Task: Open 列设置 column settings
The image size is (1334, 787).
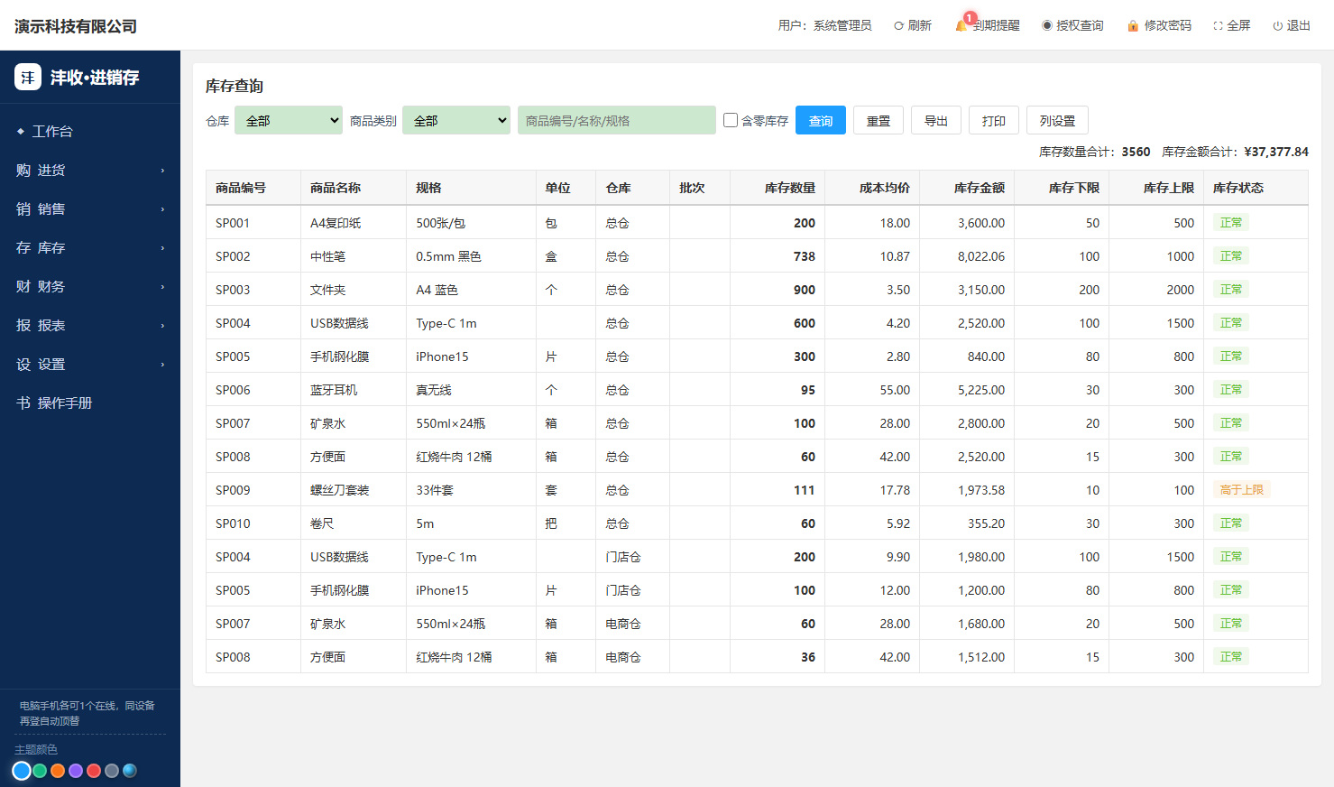Action: point(1057,120)
